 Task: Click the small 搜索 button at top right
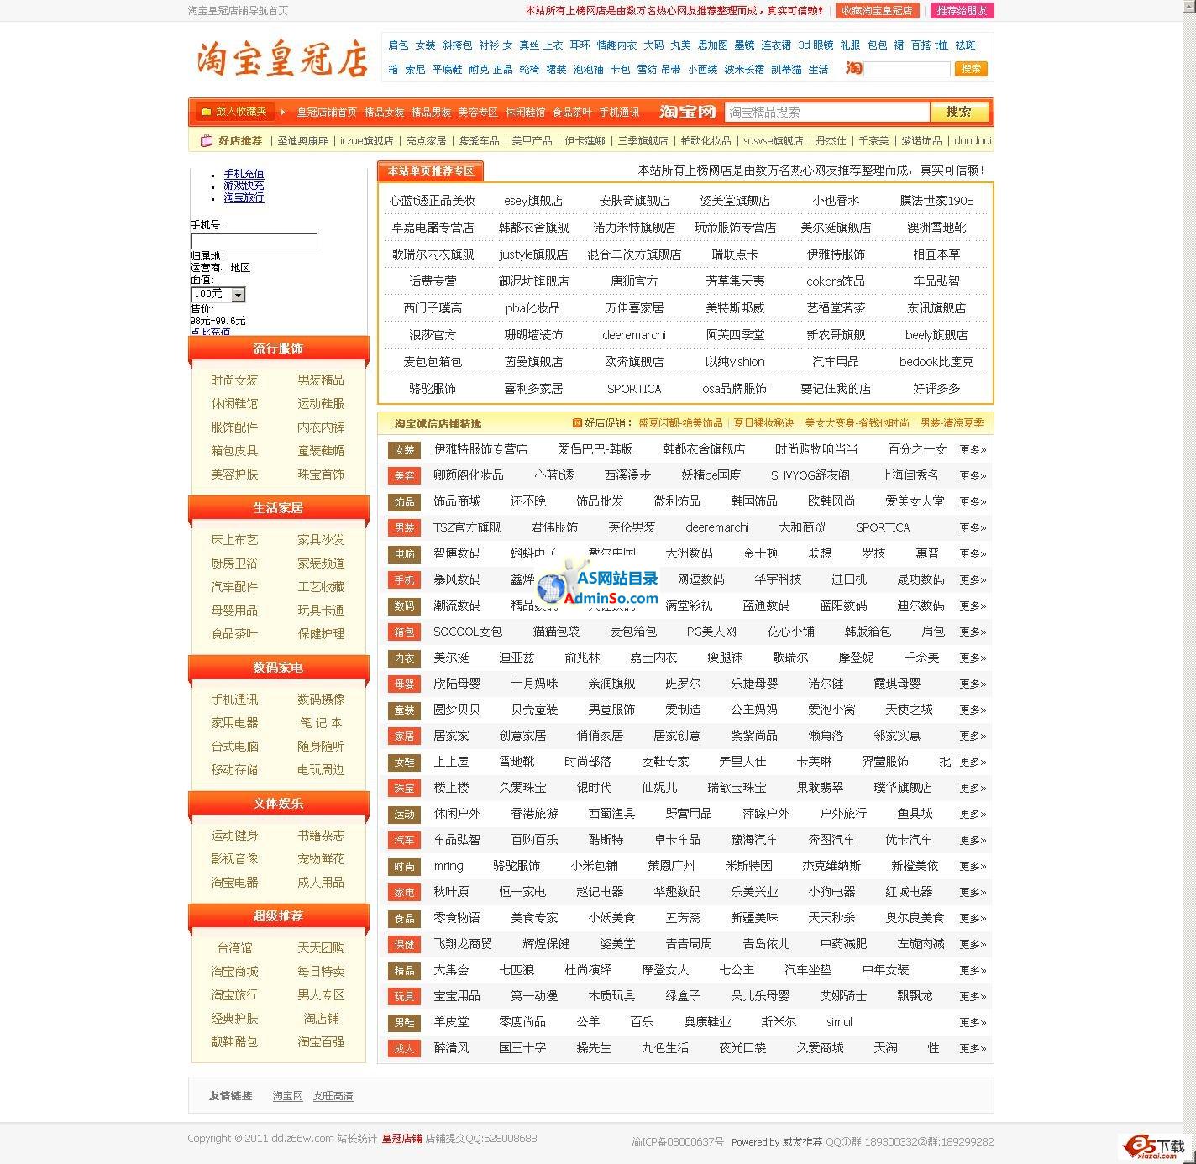[x=971, y=69]
